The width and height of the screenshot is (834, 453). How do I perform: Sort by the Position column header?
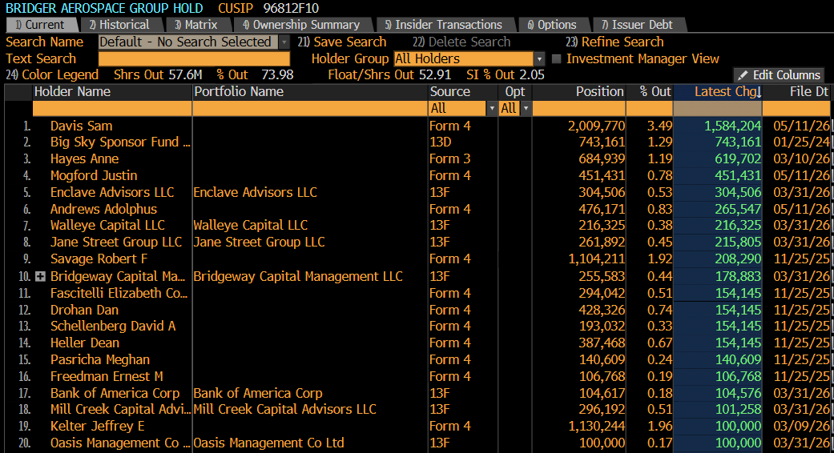click(x=578, y=92)
